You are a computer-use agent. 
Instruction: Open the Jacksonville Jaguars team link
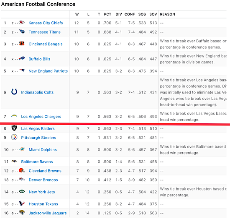(x=48, y=213)
